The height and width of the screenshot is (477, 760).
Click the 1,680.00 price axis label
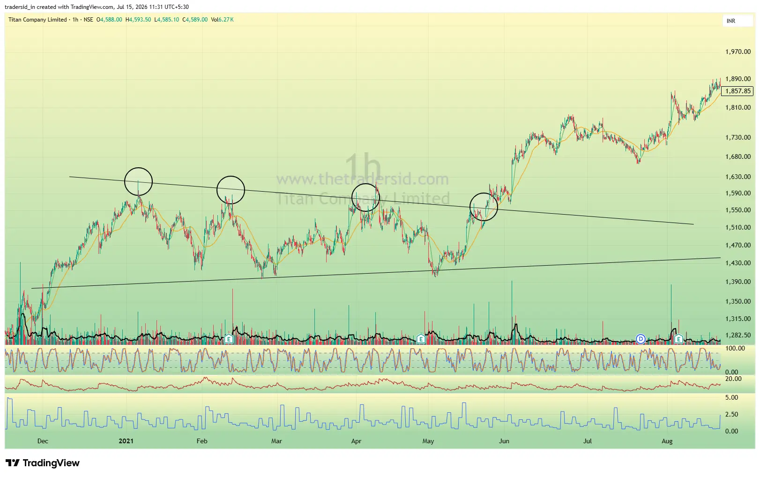(x=738, y=157)
